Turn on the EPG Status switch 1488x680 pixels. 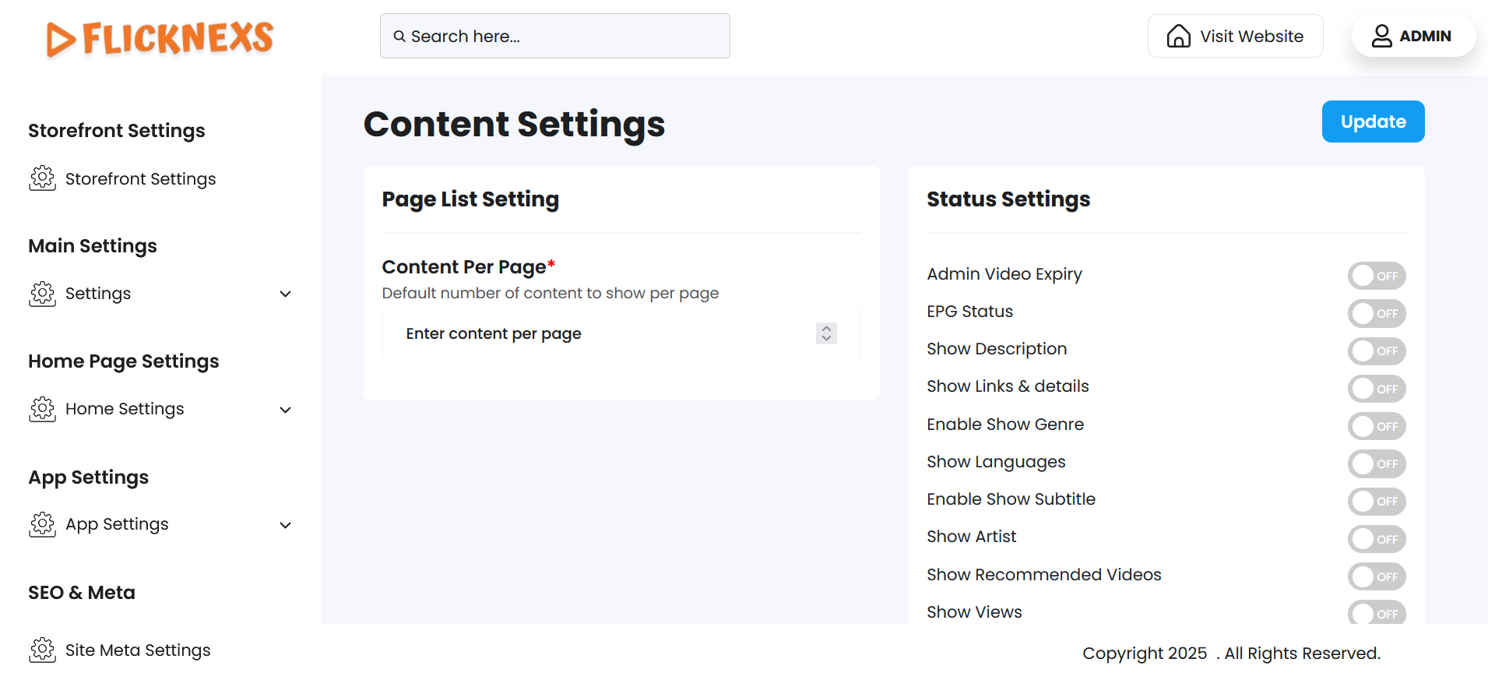pyautogui.click(x=1376, y=313)
